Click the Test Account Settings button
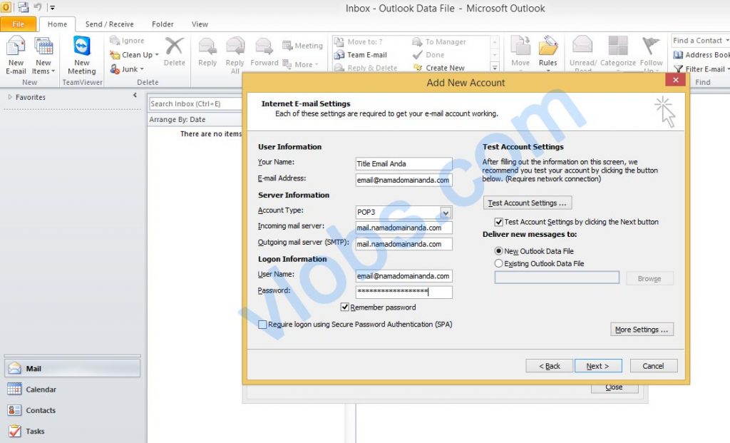This screenshot has width=730, height=443. [x=528, y=203]
